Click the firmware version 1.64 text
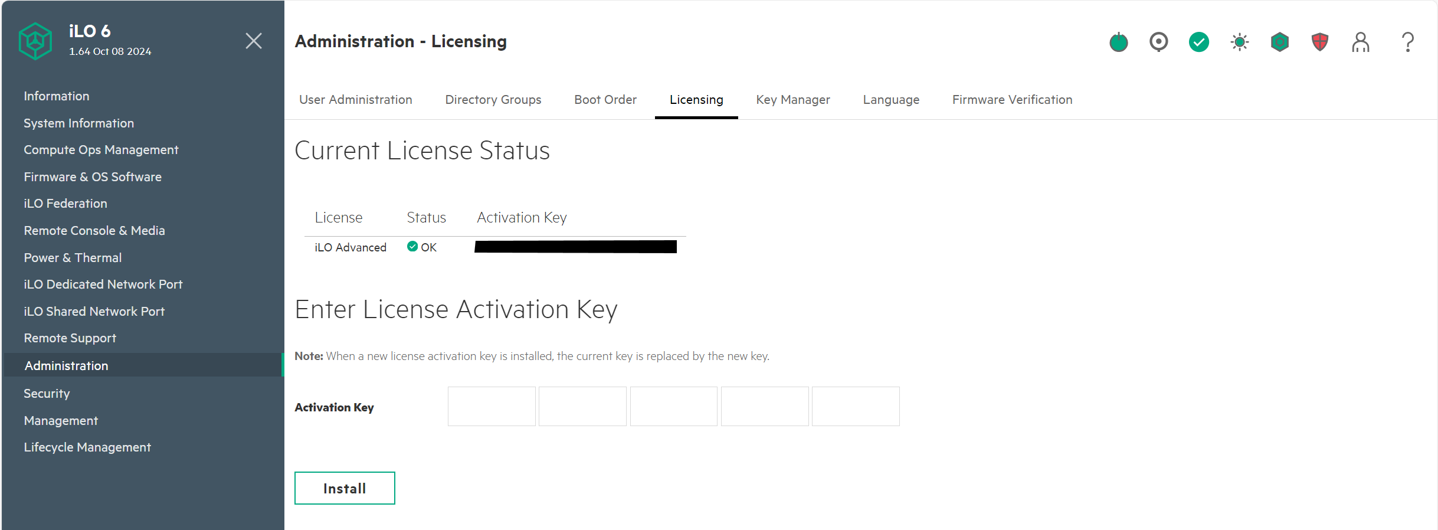The width and height of the screenshot is (1438, 530). point(110,51)
